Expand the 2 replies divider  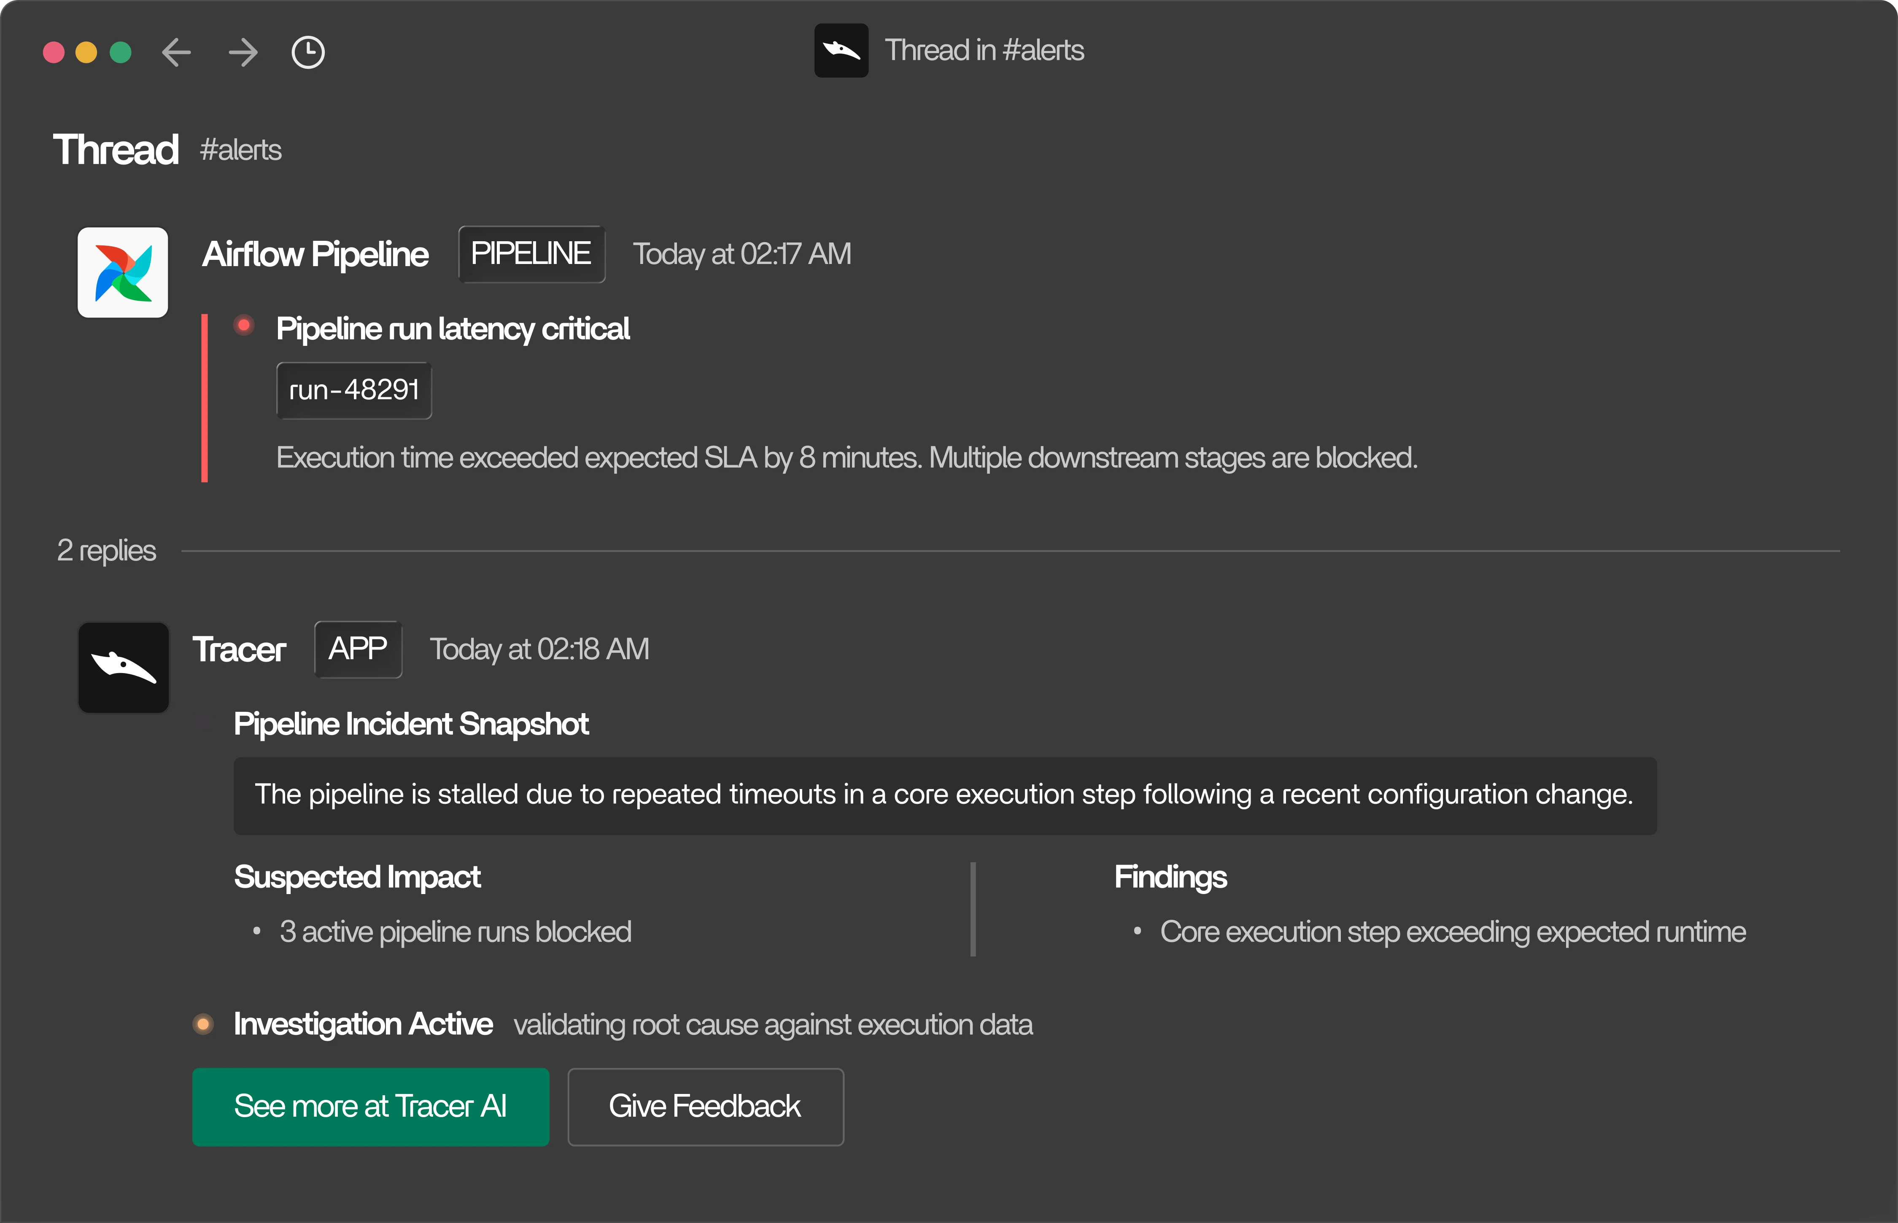click(106, 550)
